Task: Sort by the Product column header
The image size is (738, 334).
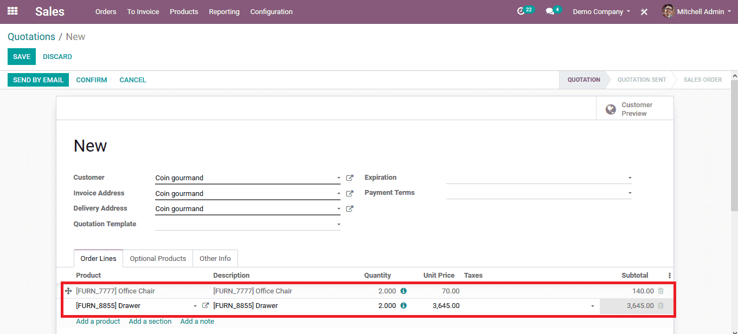Action: 88,275
